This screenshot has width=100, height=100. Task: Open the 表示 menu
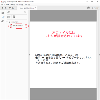click(13, 5)
